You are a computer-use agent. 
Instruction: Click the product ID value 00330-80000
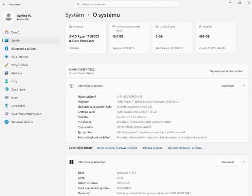coord(134,127)
